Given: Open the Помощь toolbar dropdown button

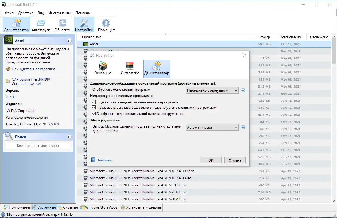Looking at the screenshot, I should point(106,25).
